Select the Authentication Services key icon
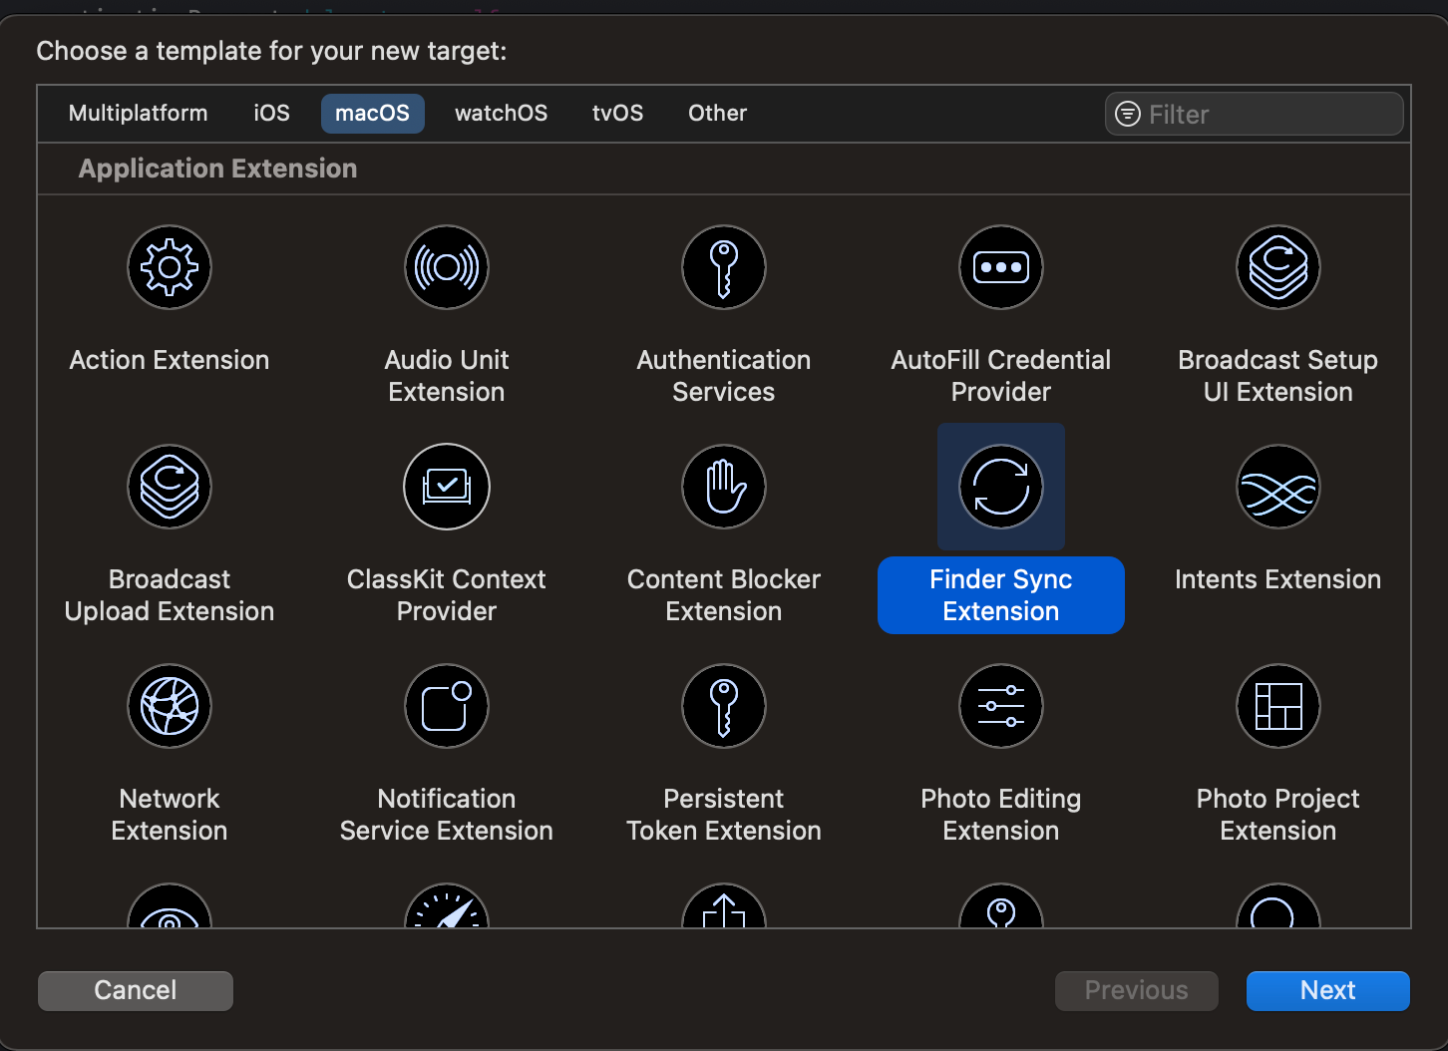 724,267
